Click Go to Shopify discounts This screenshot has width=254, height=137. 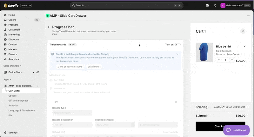click(x=70, y=67)
